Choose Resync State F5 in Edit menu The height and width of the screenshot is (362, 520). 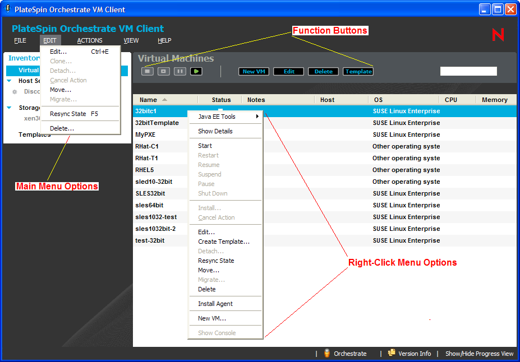click(x=80, y=114)
